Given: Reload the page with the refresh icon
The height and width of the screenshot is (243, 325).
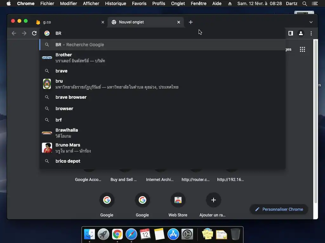Looking at the screenshot, I should click(x=34, y=33).
